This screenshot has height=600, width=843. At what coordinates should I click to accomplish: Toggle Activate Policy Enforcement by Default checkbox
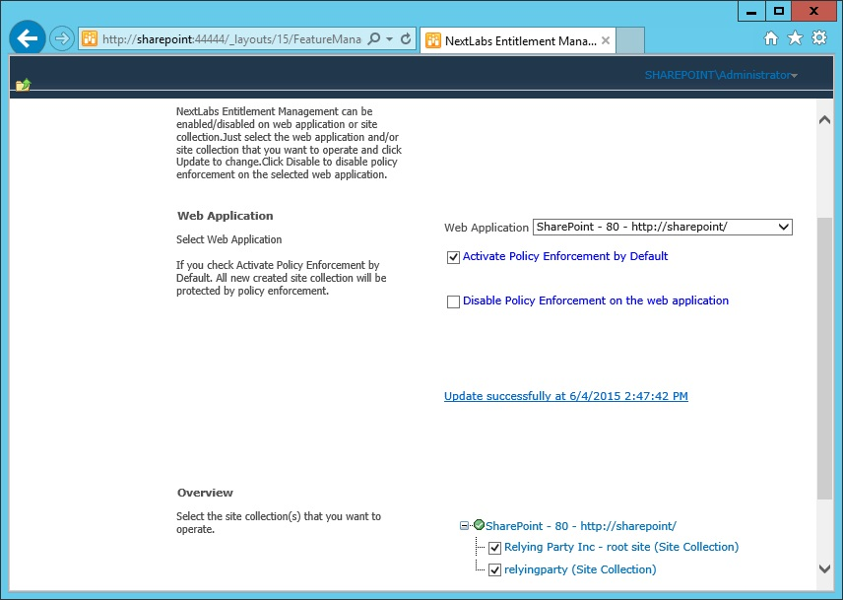pyautogui.click(x=453, y=257)
